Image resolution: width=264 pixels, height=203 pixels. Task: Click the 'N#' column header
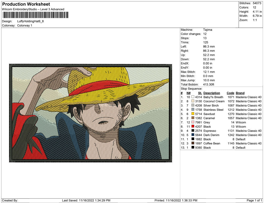click(189, 93)
